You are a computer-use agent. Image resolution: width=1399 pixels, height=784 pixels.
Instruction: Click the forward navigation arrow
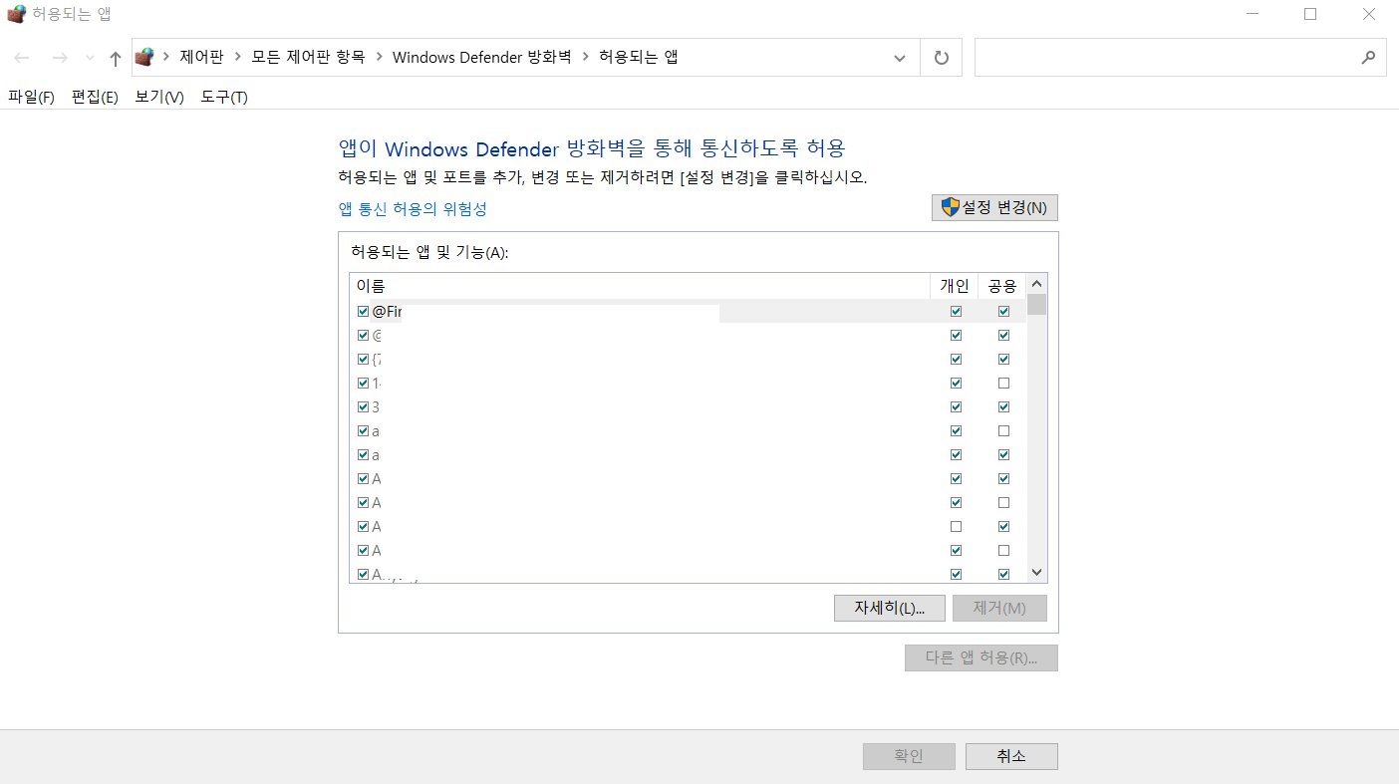coord(59,58)
